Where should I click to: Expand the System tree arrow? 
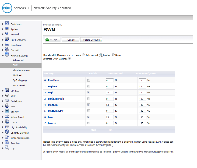(3, 29)
